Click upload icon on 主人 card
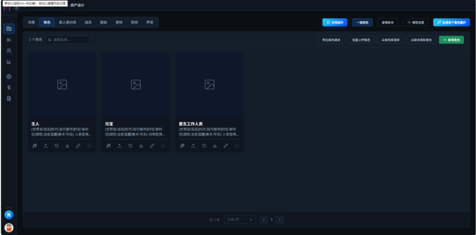Viewport: 476px width, 235px height. coord(46,146)
